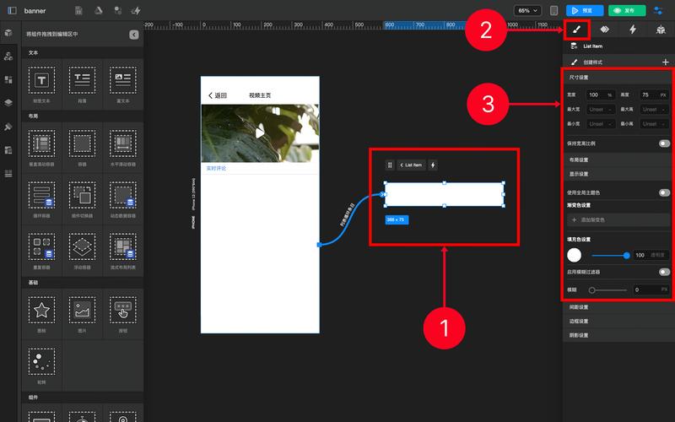Click the blue preview play button

point(585,10)
